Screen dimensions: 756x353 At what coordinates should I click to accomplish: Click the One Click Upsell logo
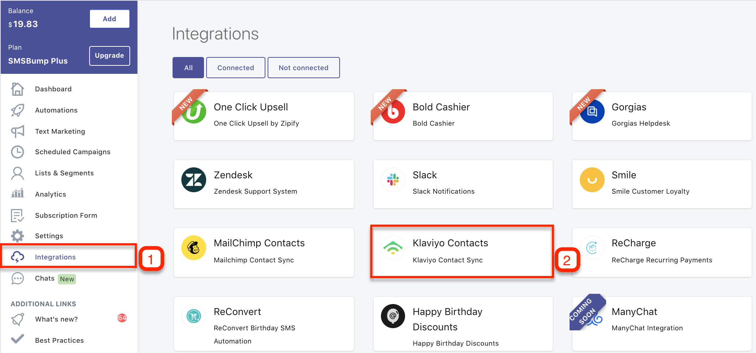(194, 111)
